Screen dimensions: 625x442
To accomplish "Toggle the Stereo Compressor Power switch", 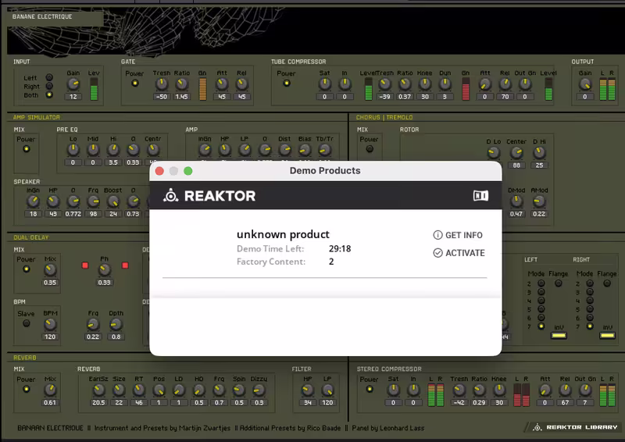I will (x=370, y=389).
